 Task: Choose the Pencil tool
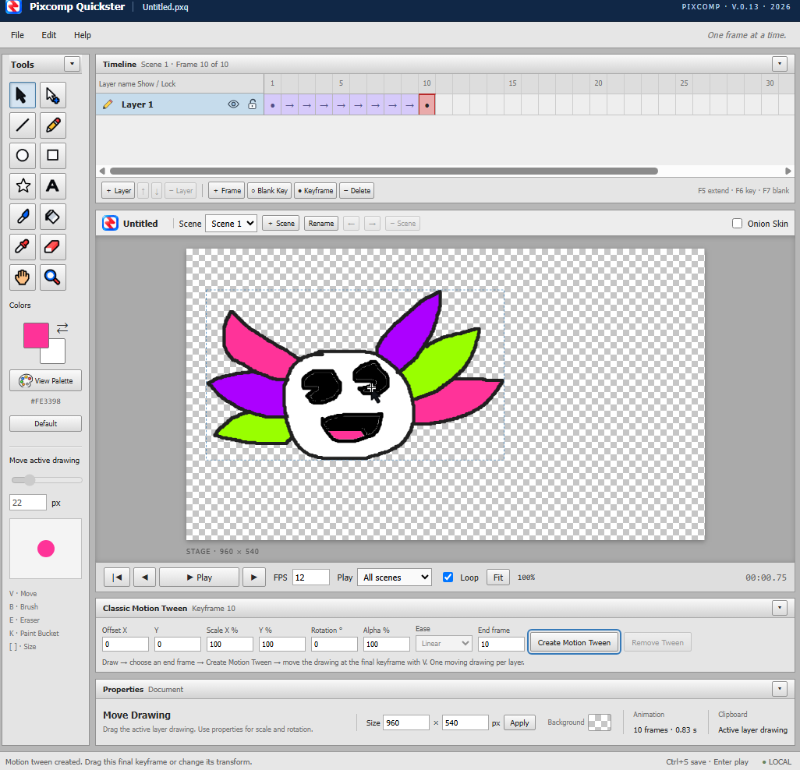(x=52, y=125)
